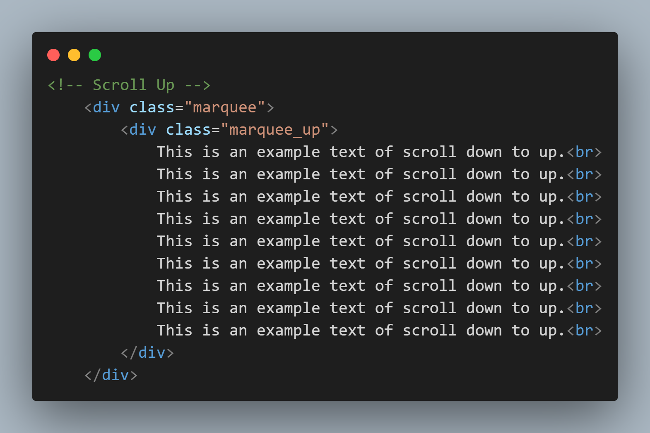Click the br tag on last text line
This screenshot has height=433, width=650.
click(584, 331)
